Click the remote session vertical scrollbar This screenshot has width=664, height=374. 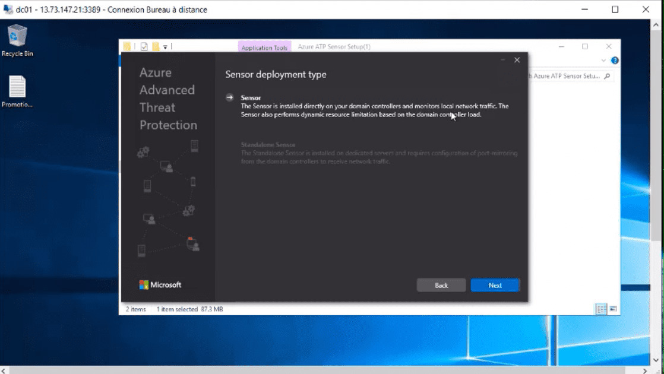pos(656,135)
